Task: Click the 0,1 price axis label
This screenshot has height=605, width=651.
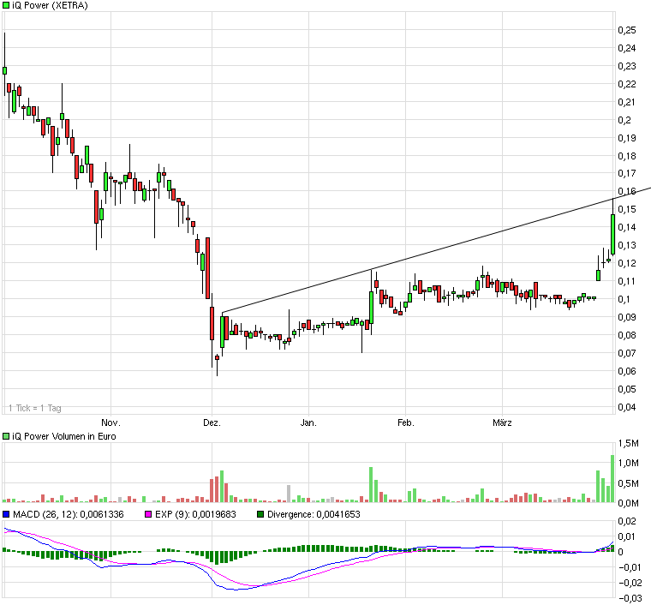Action: (624, 299)
